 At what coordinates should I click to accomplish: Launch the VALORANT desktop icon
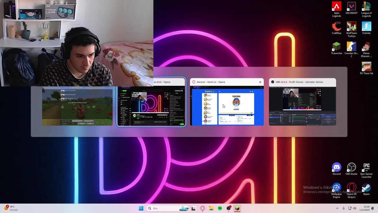point(351,8)
